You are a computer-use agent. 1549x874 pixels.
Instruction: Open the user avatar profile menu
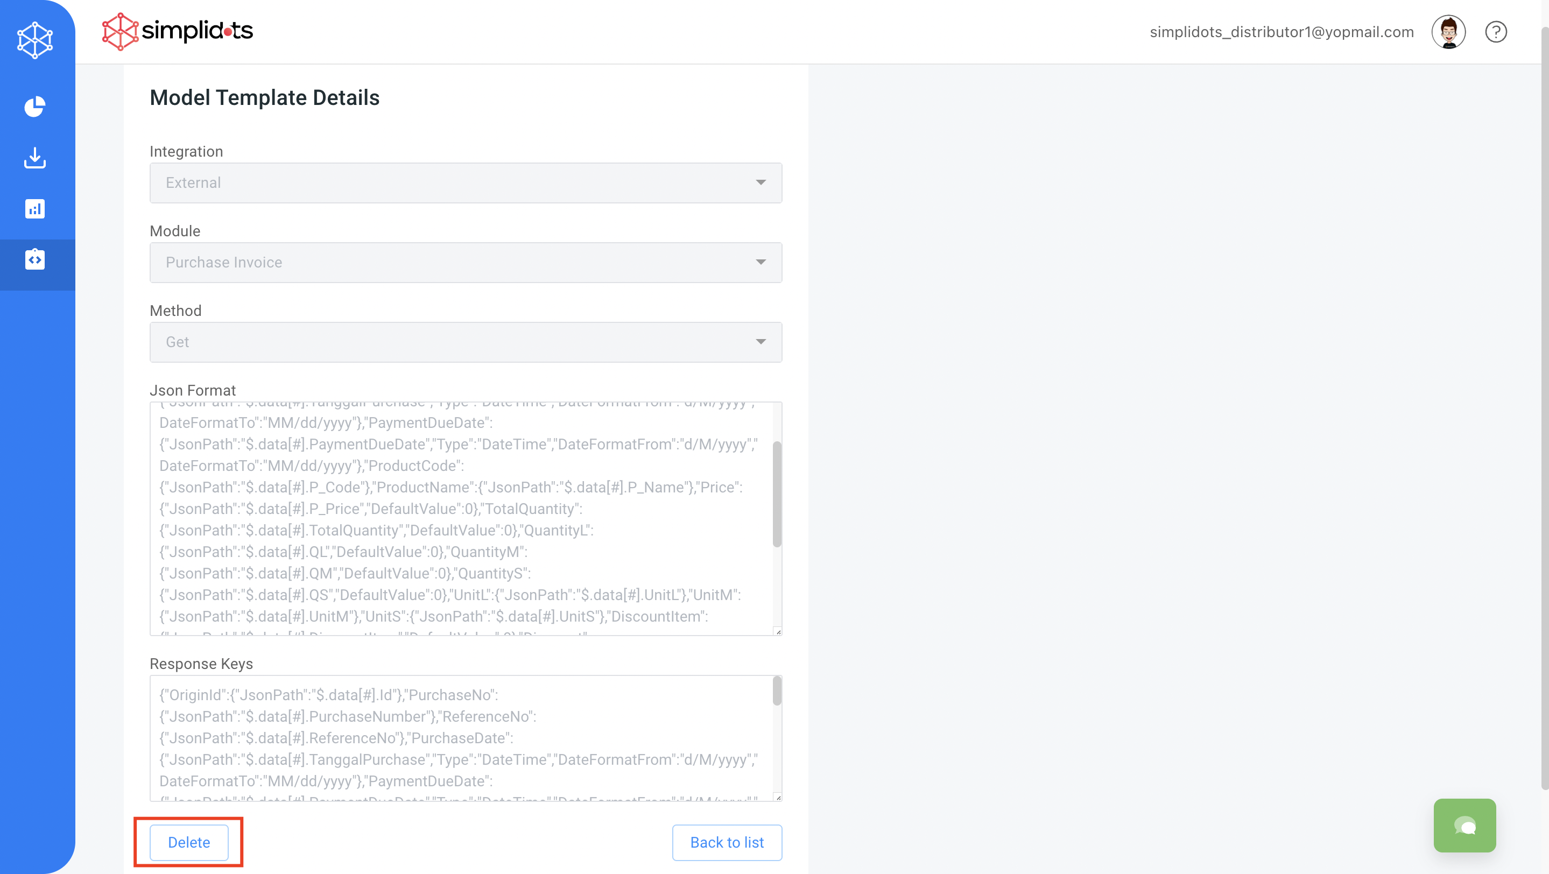tap(1448, 32)
